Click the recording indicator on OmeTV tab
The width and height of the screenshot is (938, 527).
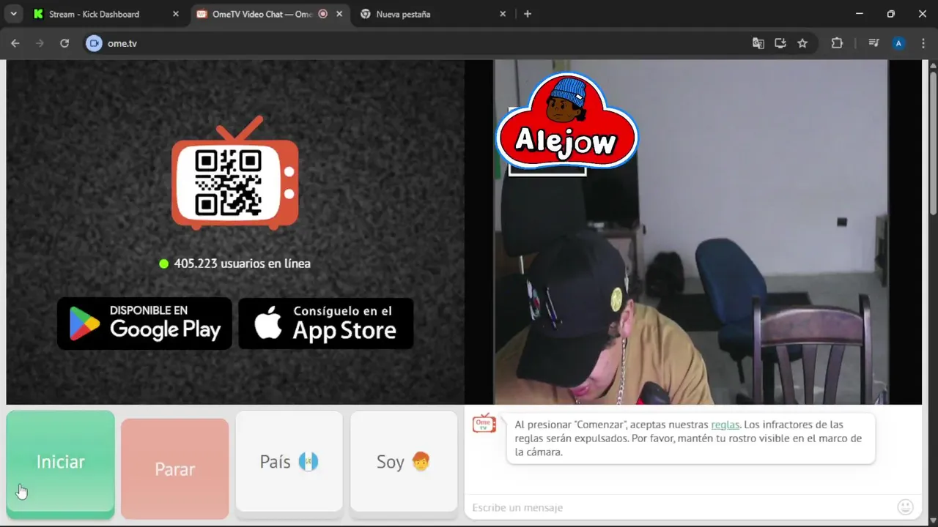323,14
